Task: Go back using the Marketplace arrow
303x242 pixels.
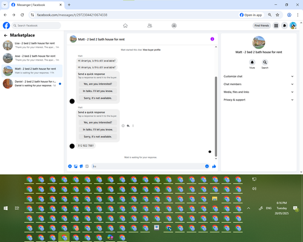Action: click(x=5, y=35)
